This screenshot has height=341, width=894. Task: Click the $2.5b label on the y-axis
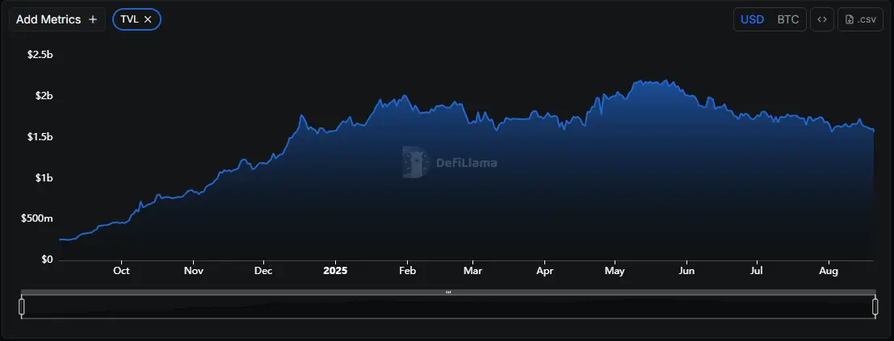tap(40, 55)
